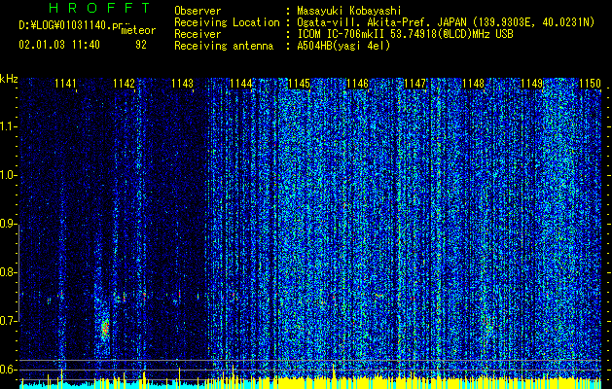Click the Receiving antenna label

224,46
